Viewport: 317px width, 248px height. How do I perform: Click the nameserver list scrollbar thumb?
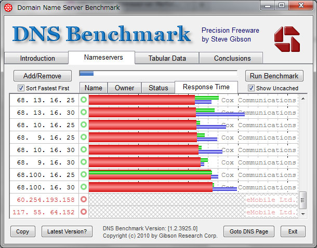[x=302, y=200]
